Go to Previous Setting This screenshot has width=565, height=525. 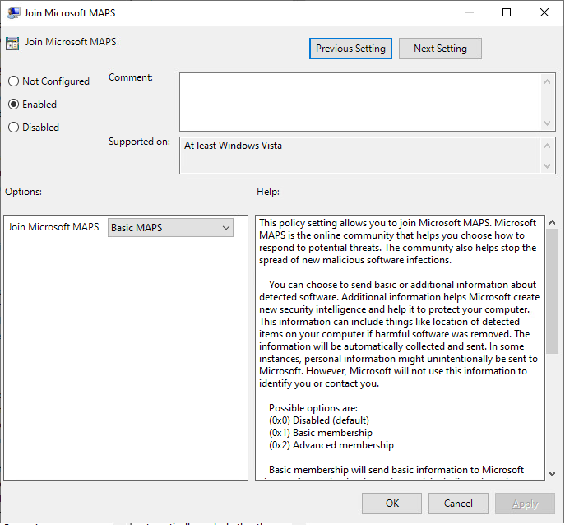tap(350, 49)
